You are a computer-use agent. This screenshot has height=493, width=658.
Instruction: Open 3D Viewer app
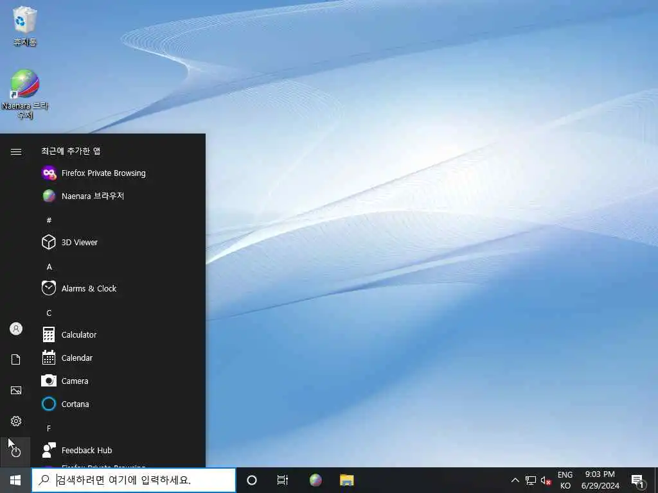coord(123,242)
